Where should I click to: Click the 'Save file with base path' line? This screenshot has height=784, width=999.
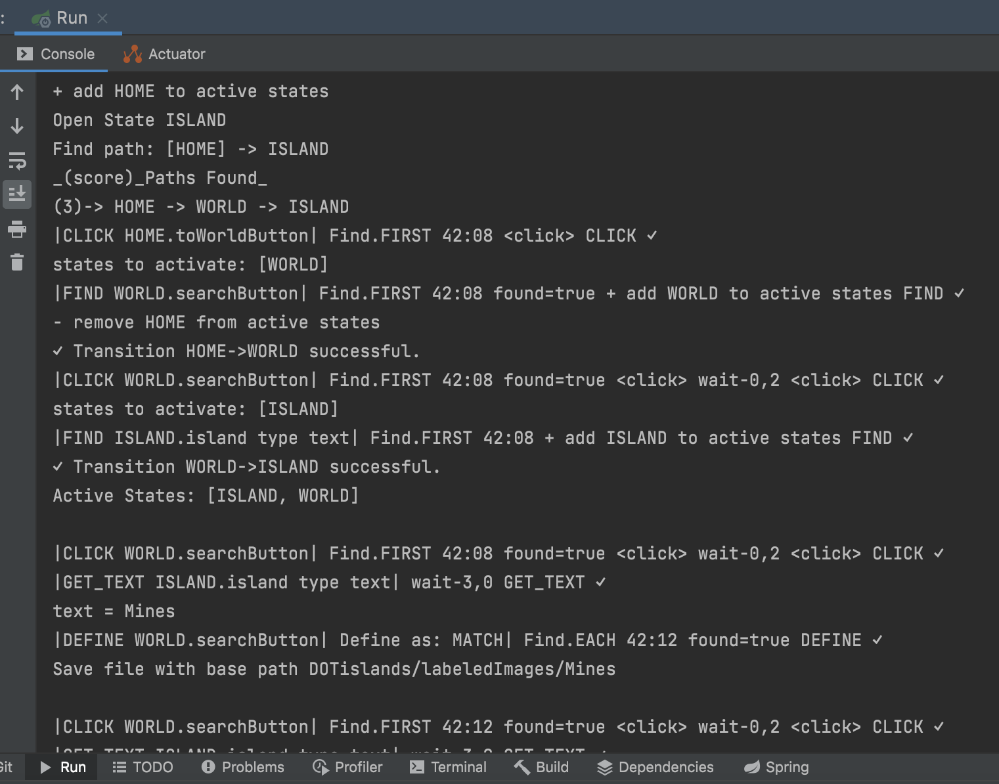[x=334, y=669]
